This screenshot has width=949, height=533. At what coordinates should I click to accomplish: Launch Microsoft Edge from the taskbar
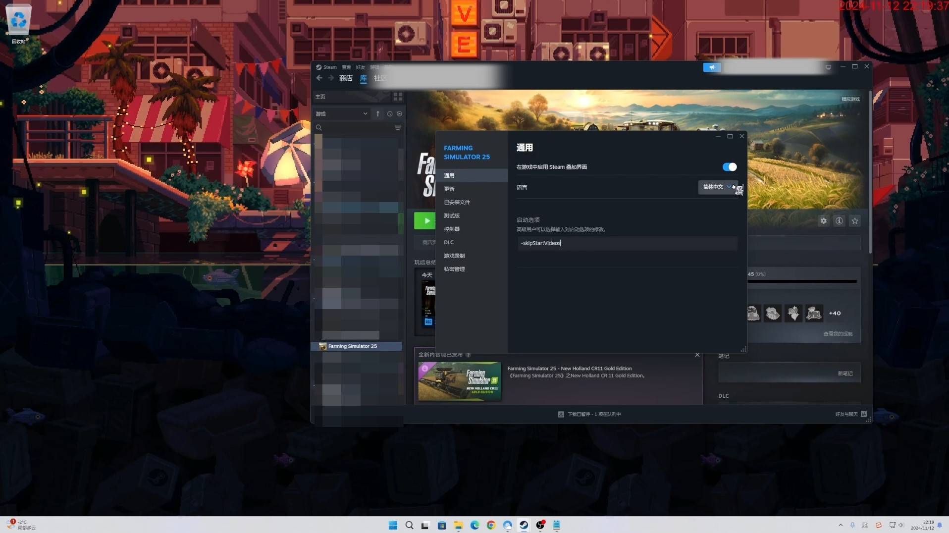pos(474,525)
